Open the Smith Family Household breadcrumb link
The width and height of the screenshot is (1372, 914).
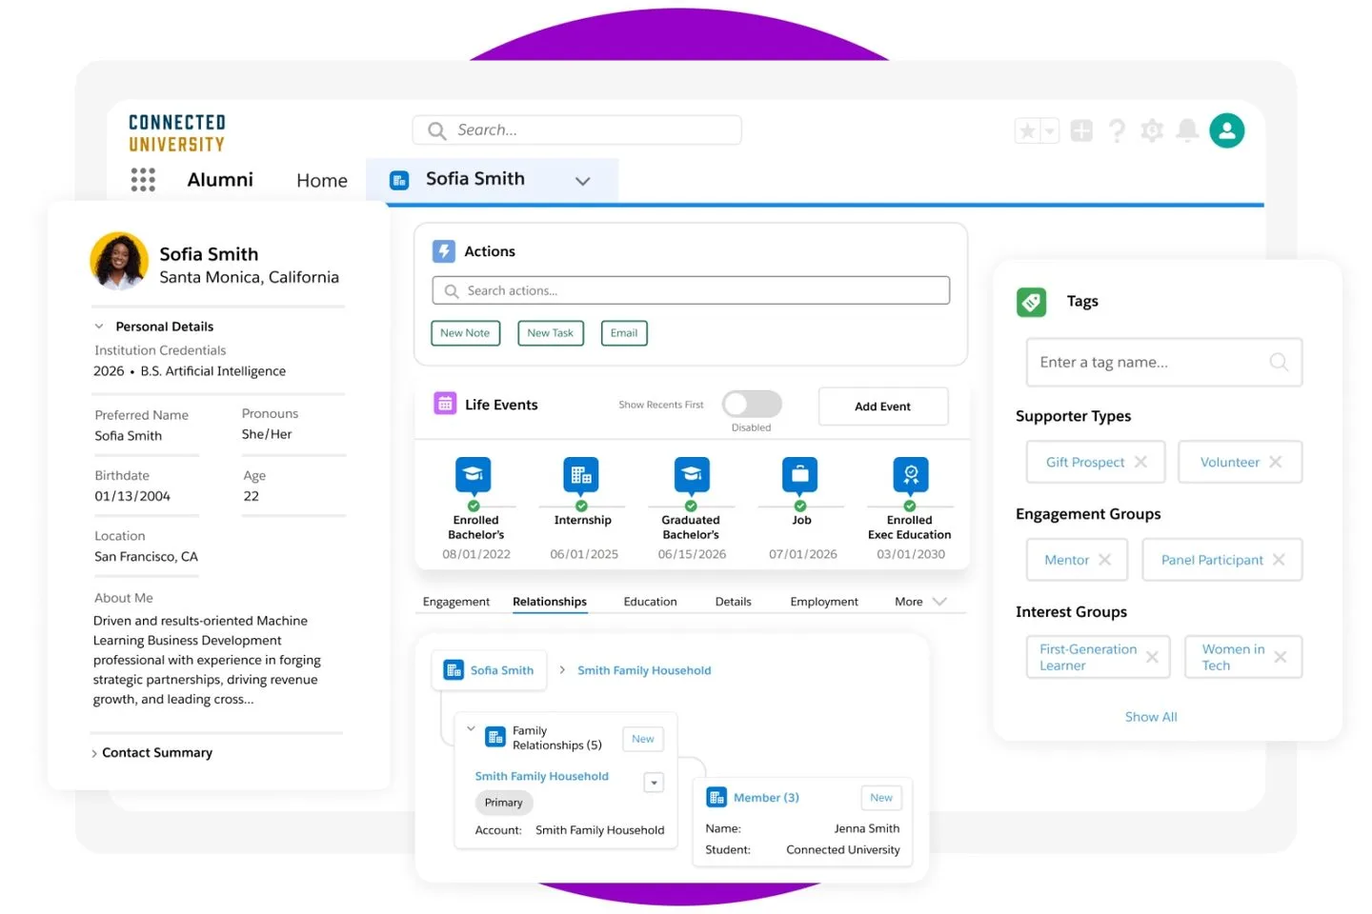pos(644,670)
